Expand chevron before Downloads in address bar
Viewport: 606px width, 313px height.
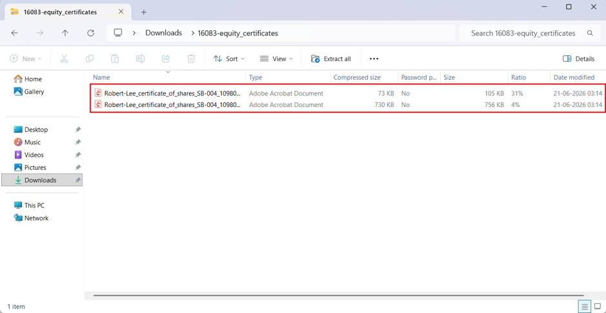pyautogui.click(x=134, y=33)
